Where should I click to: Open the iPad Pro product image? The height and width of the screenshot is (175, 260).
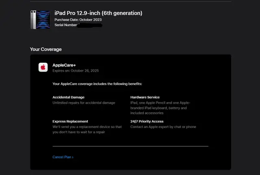coord(40,20)
